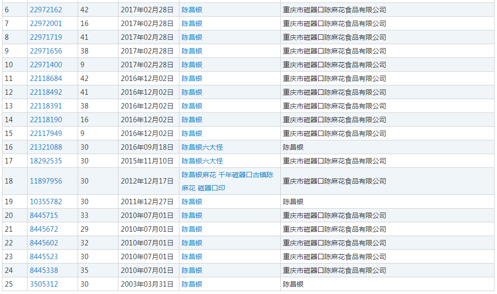Open registration number 22118391 link
Image resolution: width=497 pixels, height=294 pixels.
point(46,106)
